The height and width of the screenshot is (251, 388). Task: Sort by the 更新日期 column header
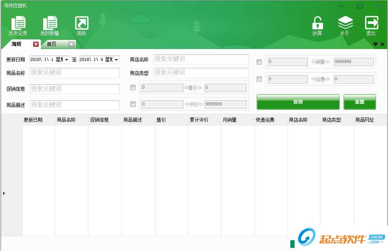click(x=39, y=120)
